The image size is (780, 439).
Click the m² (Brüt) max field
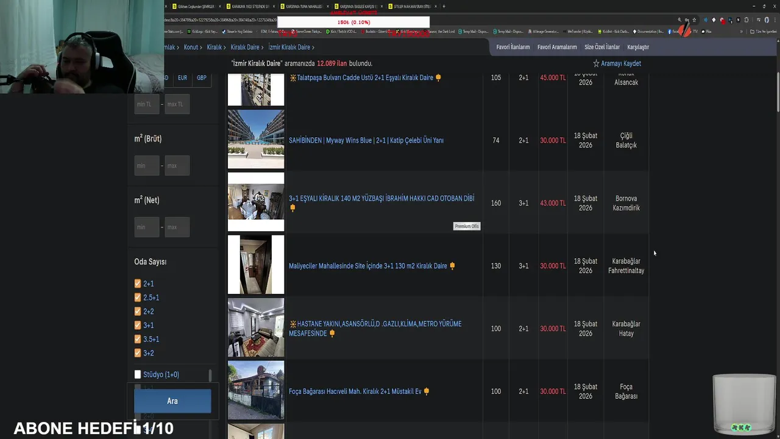[177, 166]
